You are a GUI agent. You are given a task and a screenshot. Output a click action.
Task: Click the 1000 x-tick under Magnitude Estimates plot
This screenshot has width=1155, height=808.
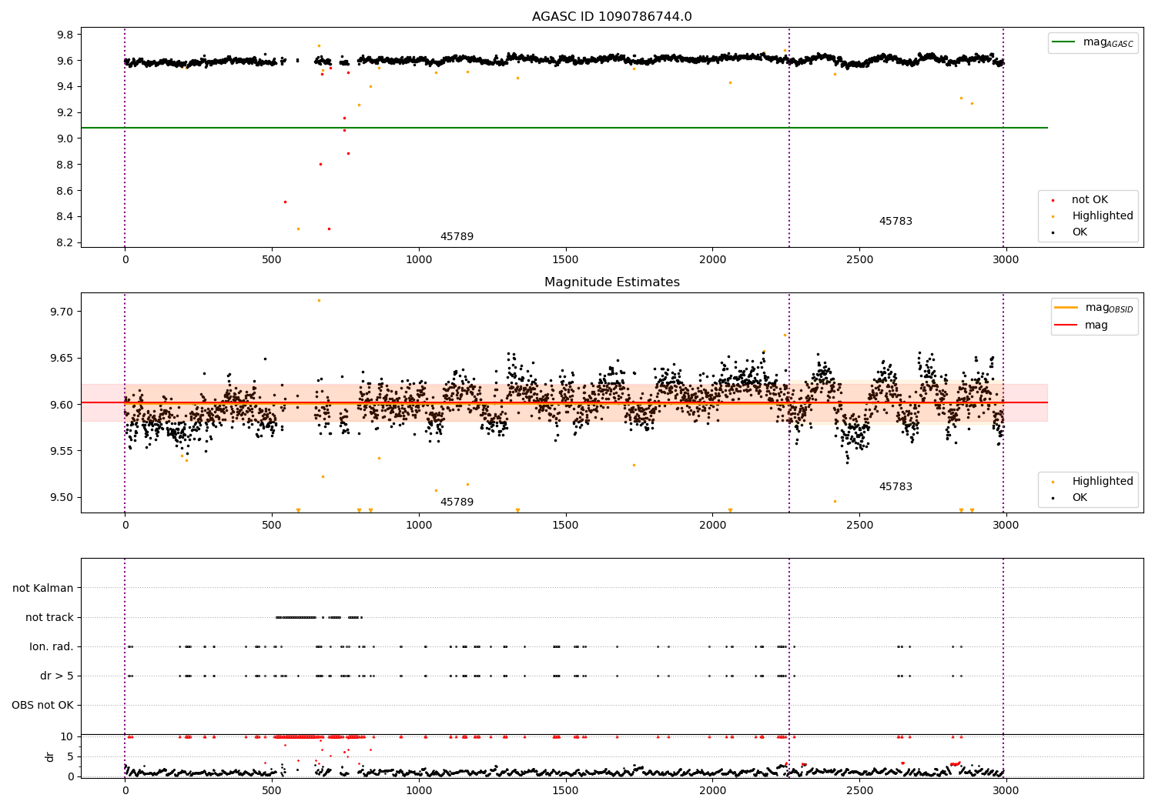419,526
